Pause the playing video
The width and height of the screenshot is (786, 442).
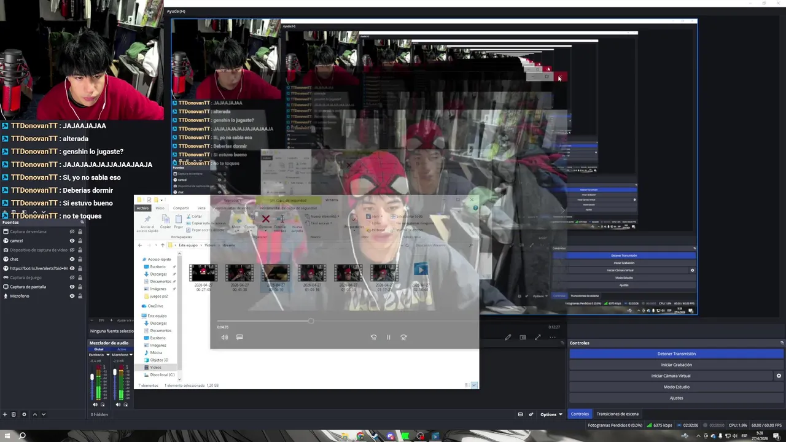pyautogui.click(x=388, y=337)
